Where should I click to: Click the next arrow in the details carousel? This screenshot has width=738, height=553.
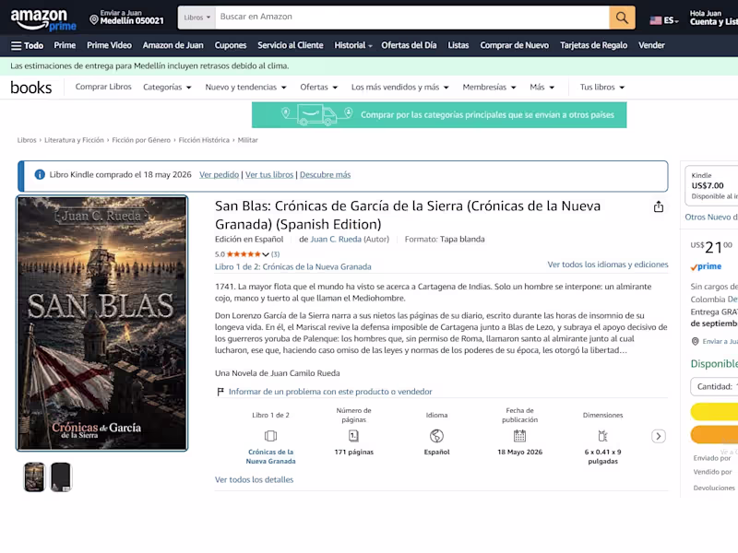(x=659, y=436)
